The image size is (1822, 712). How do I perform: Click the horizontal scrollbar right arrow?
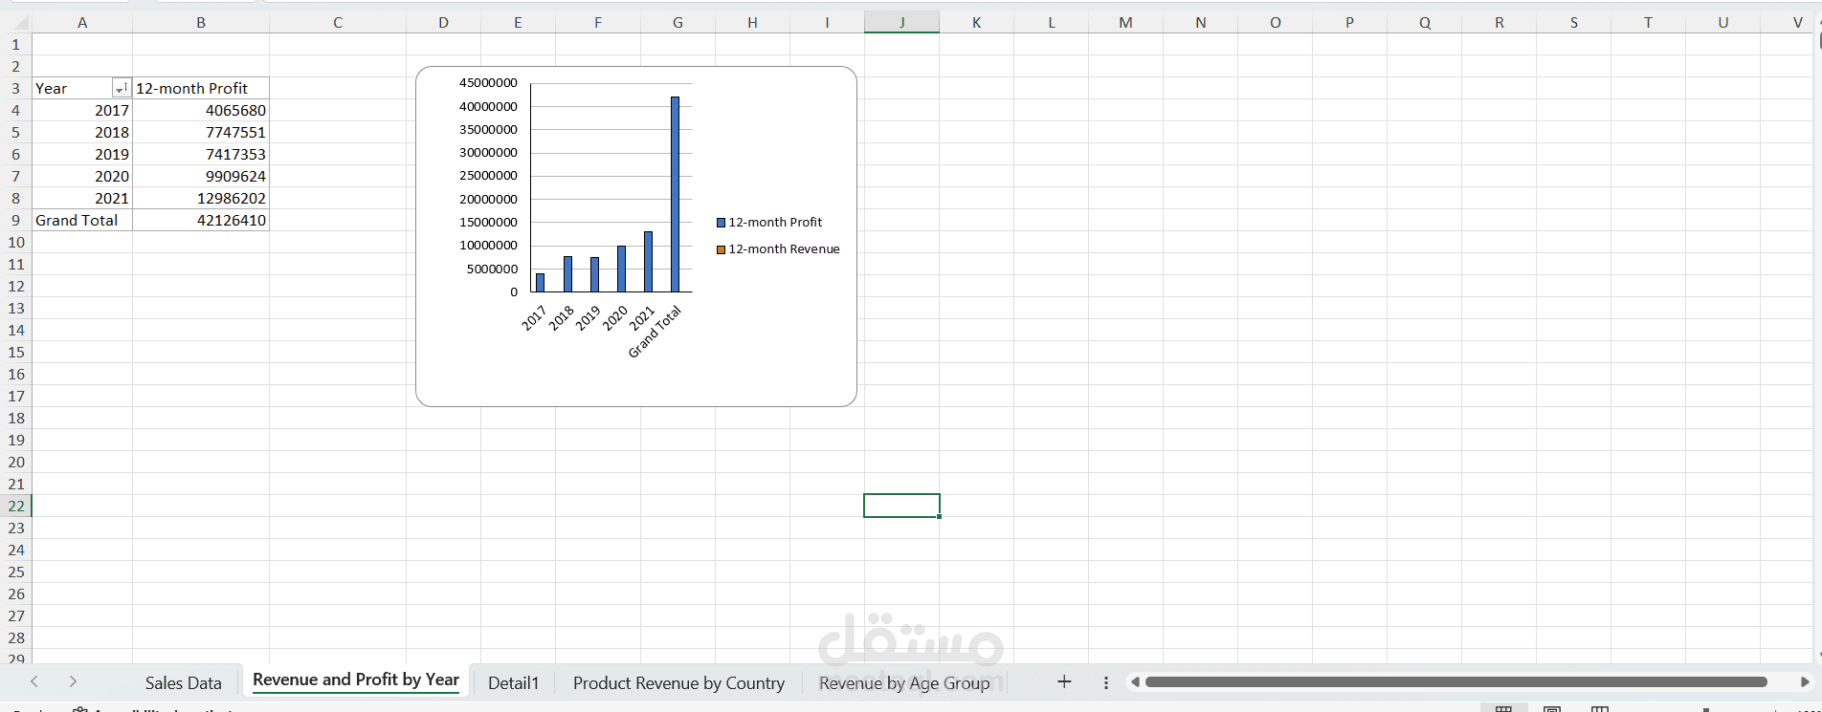pyautogui.click(x=1805, y=682)
